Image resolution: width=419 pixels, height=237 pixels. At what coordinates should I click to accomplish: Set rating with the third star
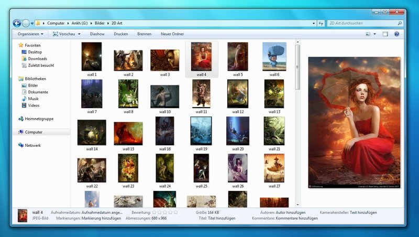click(165, 212)
